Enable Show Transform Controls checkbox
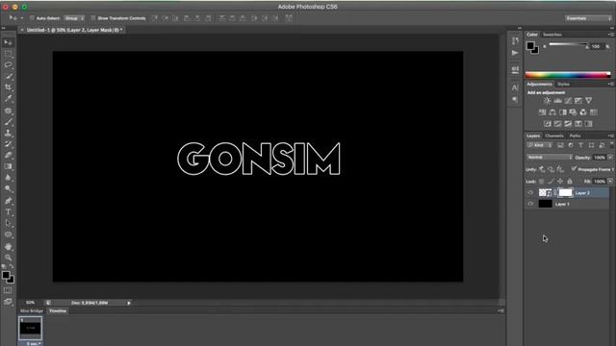Screen dimensions: 616x346 point(93,18)
